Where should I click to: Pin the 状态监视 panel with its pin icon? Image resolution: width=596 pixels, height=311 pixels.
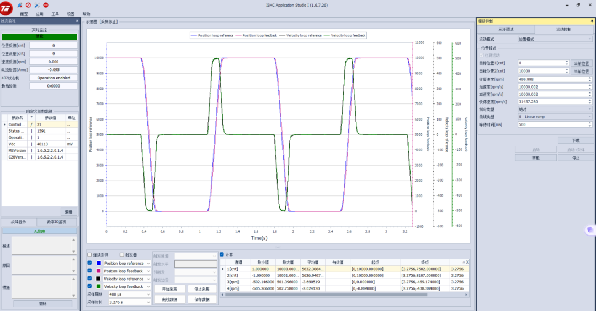tap(77, 21)
